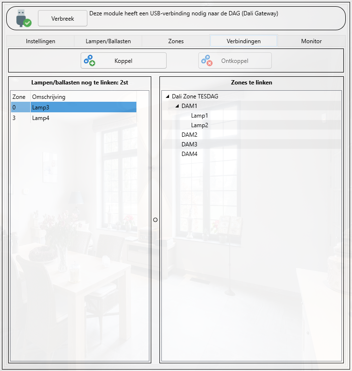Select the Lamp4 row
Viewport: 352px width, 371px height.
[x=73, y=118]
